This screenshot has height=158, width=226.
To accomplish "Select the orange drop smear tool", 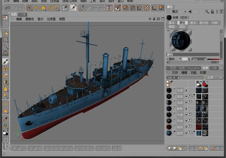I will click(6, 89).
